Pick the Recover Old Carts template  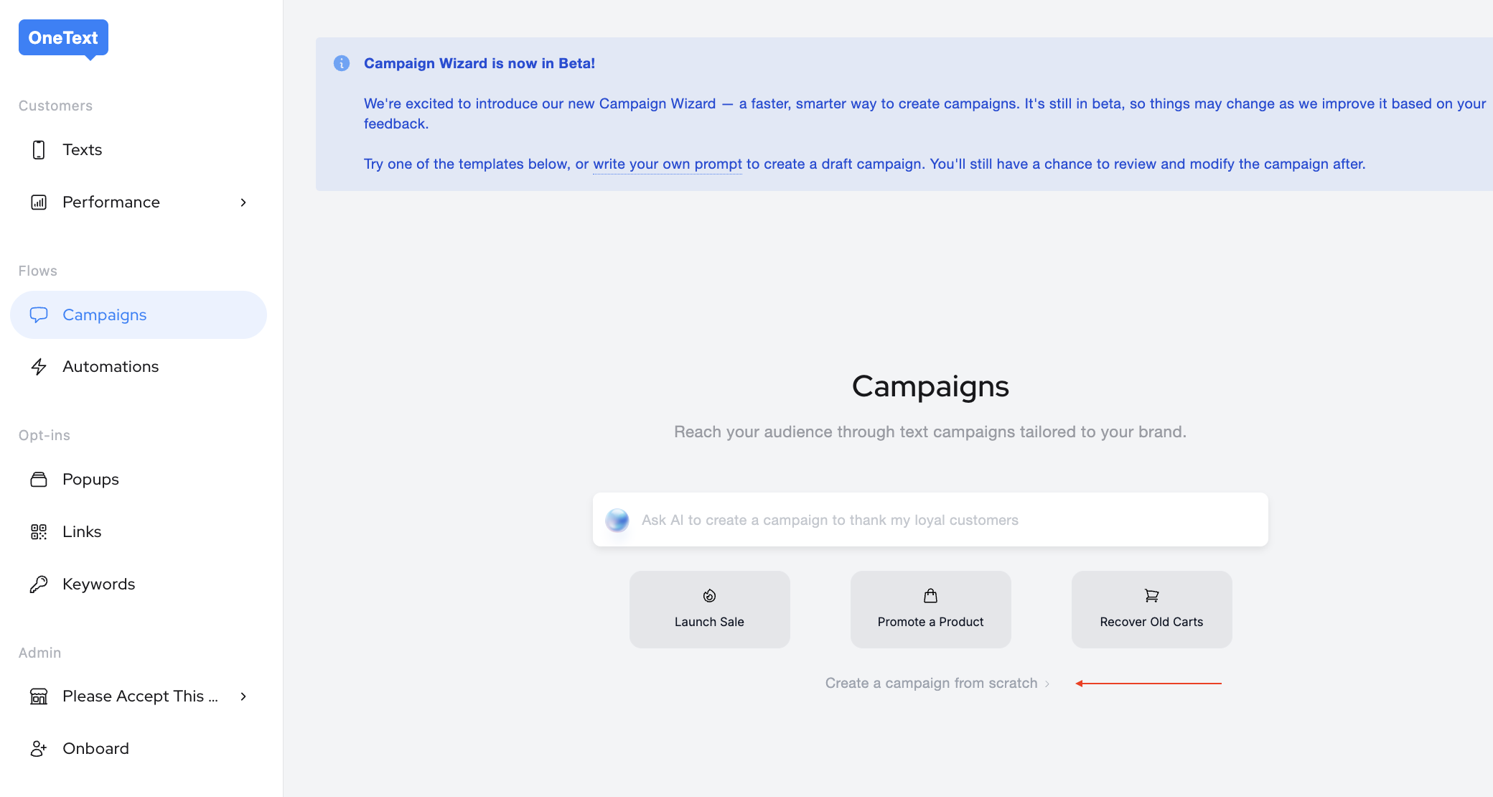click(1151, 610)
